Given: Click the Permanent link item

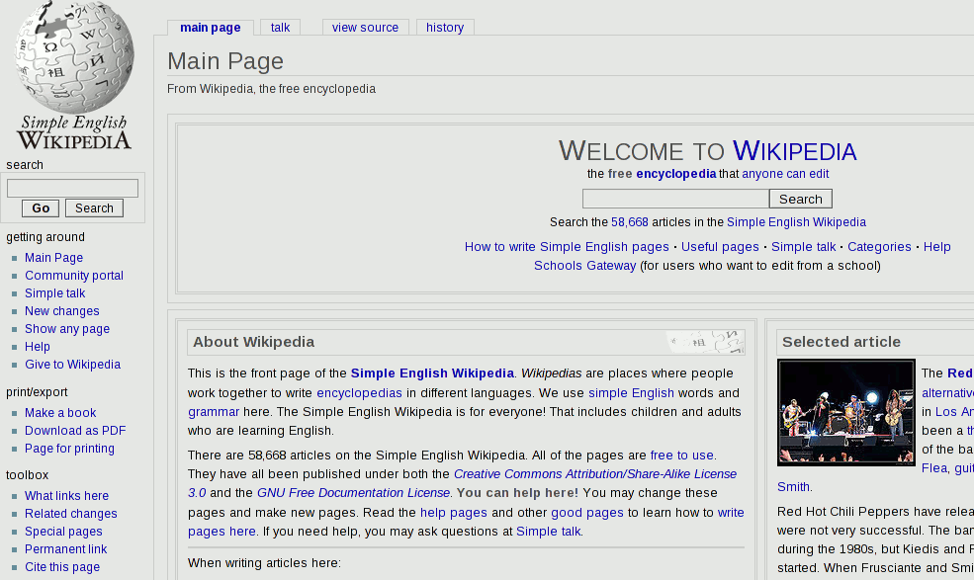Looking at the screenshot, I should pyautogui.click(x=65, y=549).
